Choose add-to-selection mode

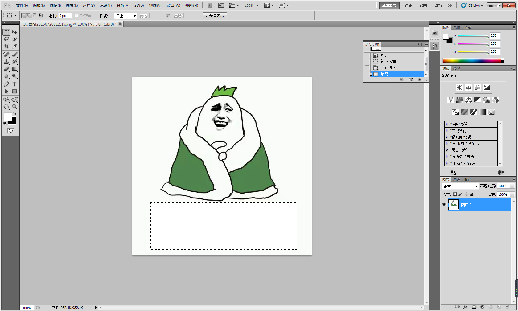29,15
